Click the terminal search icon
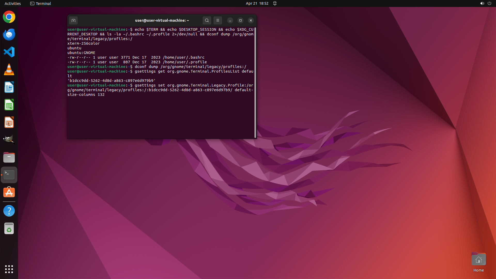Image resolution: width=496 pixels, height=279 pixels. click(x=207, y=20)
